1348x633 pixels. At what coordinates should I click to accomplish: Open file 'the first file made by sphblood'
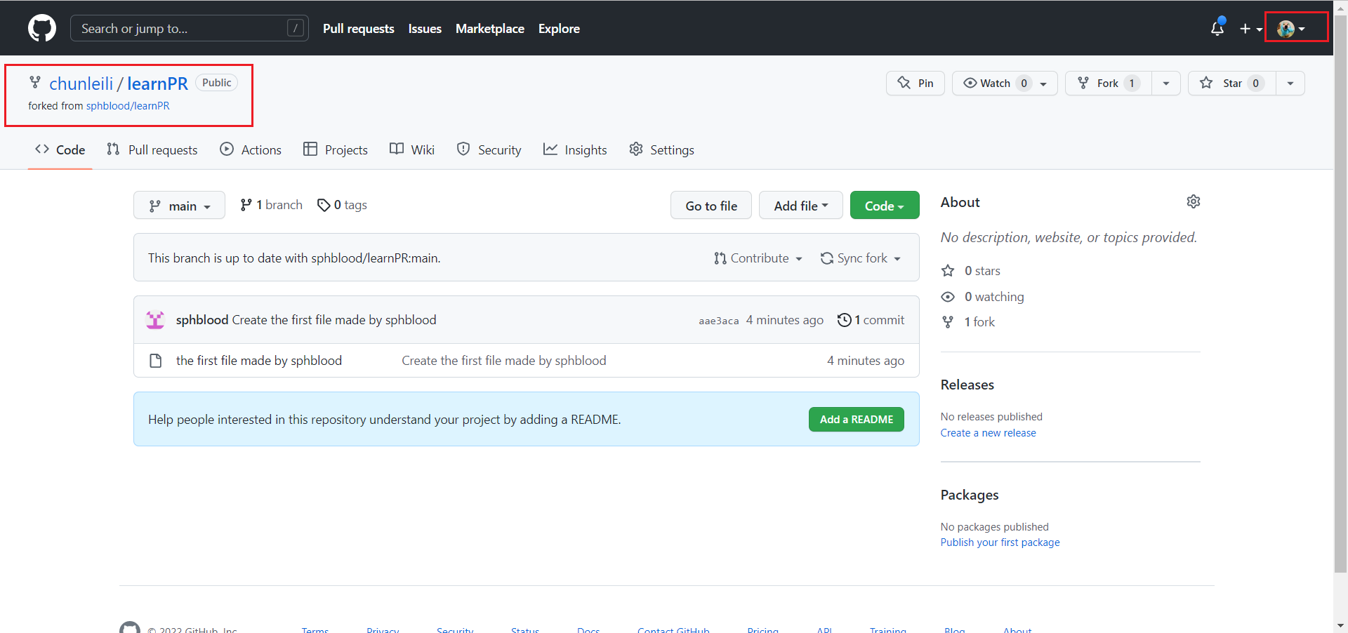pos(259,361)
